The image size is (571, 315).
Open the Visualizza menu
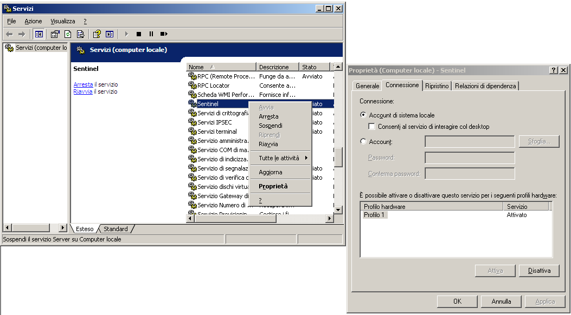click(x=63, y=21)
